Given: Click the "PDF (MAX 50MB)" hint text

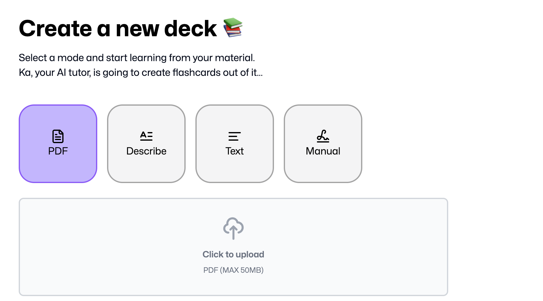Looking at the screenshot, I should point(233,270).
